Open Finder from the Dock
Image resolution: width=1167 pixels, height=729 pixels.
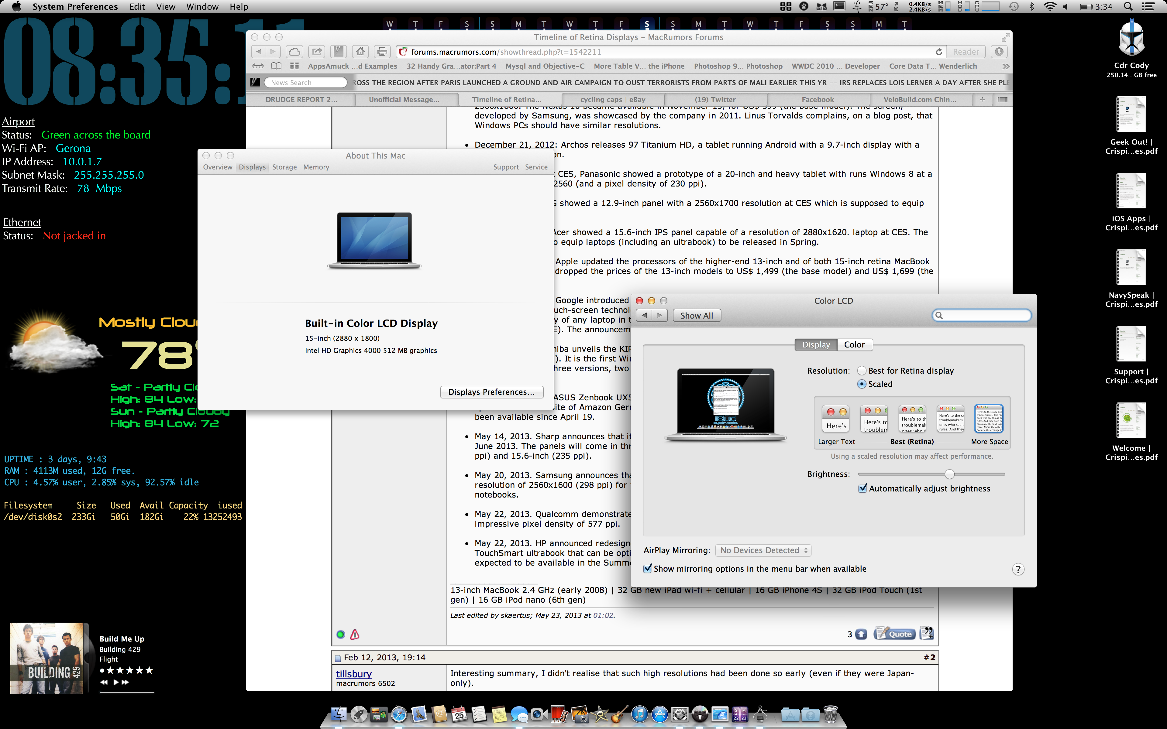pyautogui.click(x=339, y=714)
